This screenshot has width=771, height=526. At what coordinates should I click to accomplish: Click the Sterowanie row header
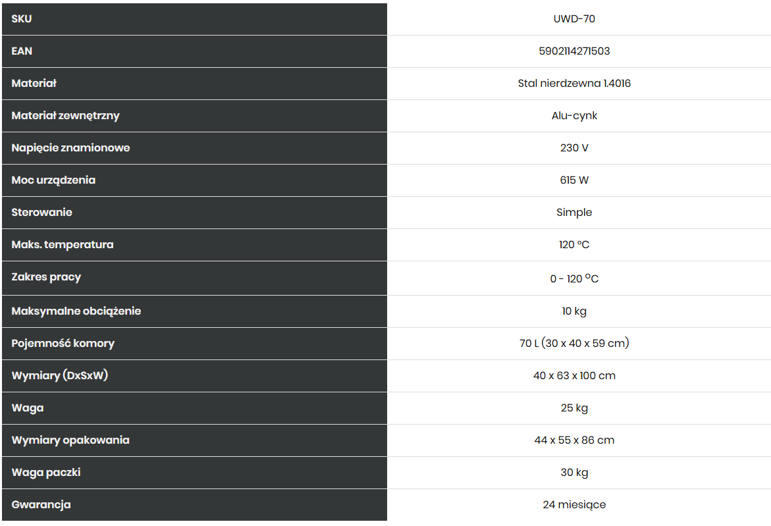(194, 213)
